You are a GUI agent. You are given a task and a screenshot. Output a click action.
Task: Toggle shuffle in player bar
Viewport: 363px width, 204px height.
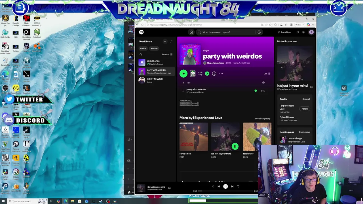(213, 186)
